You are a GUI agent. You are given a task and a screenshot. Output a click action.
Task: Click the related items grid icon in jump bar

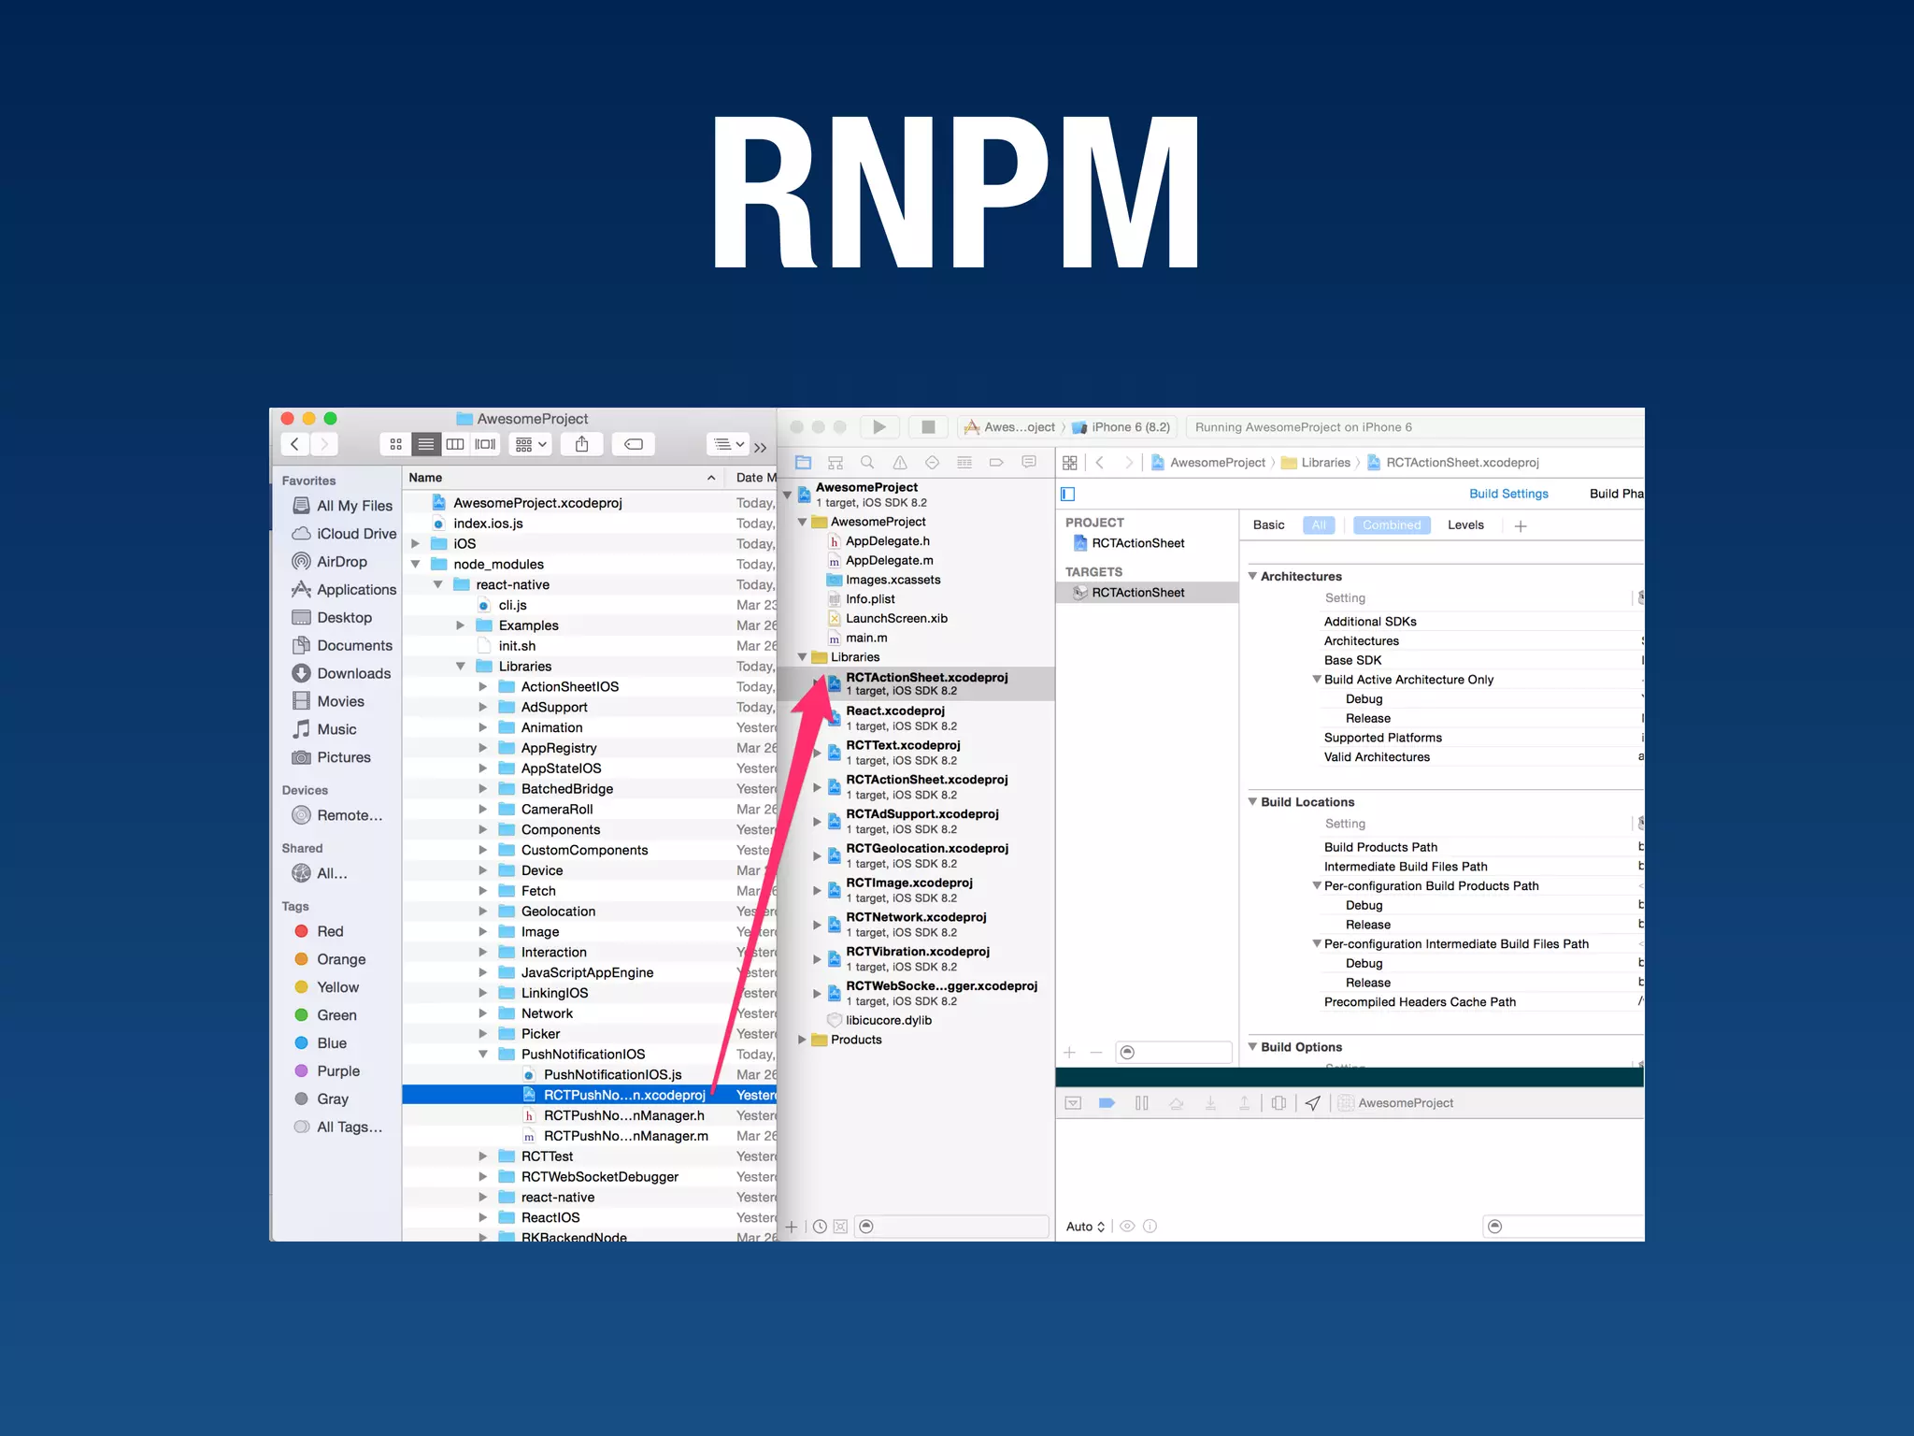click(x=1070, y=463)
